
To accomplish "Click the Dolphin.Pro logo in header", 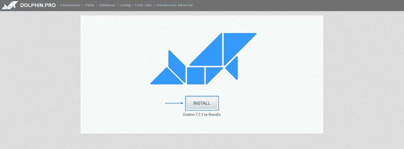I will click(x=10, y=5).
